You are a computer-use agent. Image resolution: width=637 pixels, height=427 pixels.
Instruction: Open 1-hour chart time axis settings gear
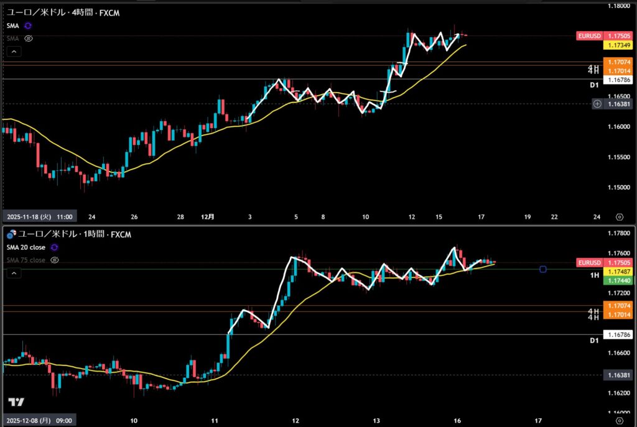(x=619, y=420)
